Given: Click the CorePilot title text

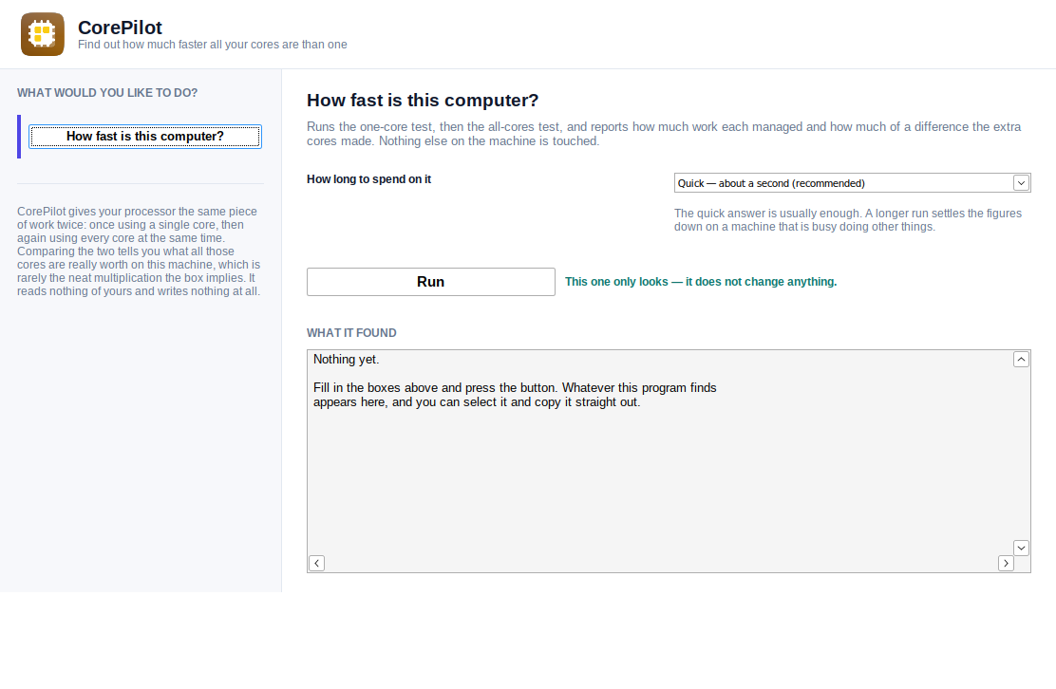Looking at the screenshot, I should click(120, 28).
